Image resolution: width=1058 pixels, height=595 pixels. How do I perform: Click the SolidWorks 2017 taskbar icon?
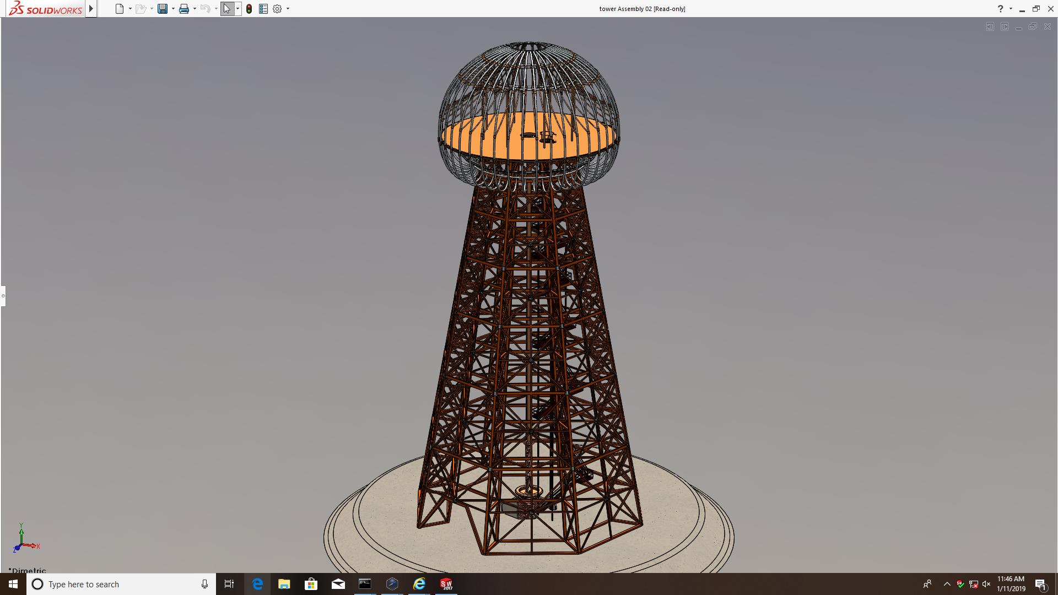[x=446, y=584]
